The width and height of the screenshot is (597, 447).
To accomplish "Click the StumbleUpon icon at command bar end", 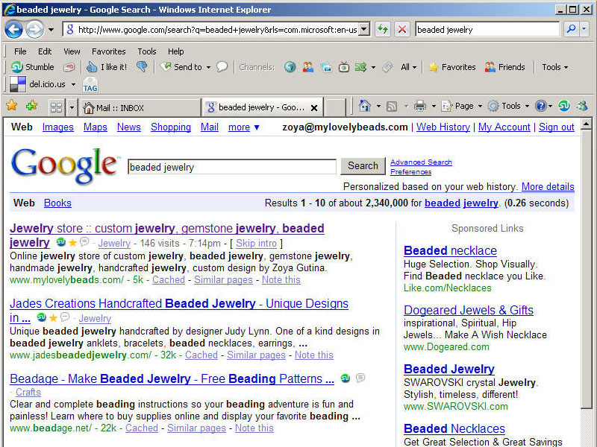I will [x=564, y=106].
